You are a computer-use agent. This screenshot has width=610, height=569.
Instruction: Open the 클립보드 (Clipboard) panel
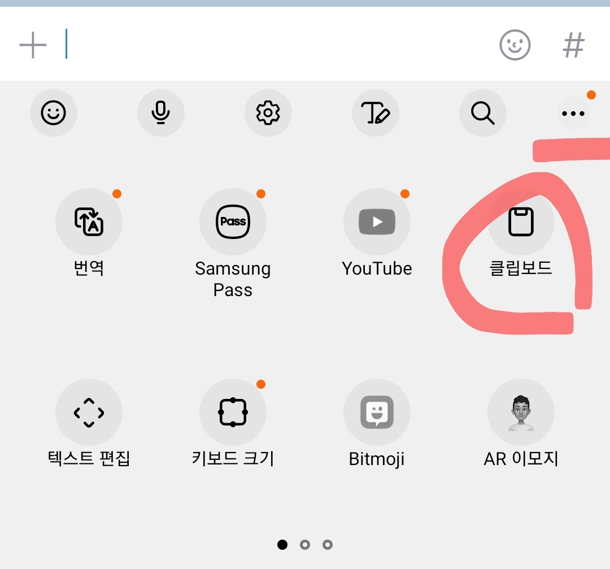coord(520,221)
